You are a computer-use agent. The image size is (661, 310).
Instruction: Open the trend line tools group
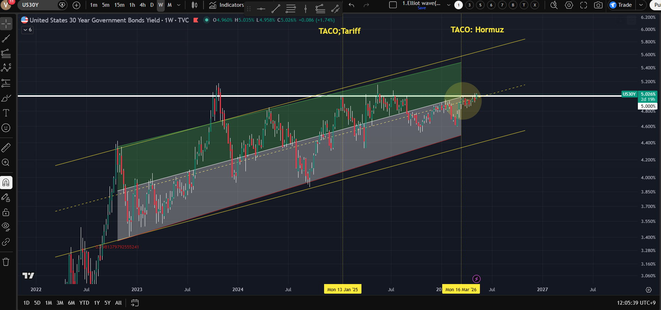[x=6, y=39]
